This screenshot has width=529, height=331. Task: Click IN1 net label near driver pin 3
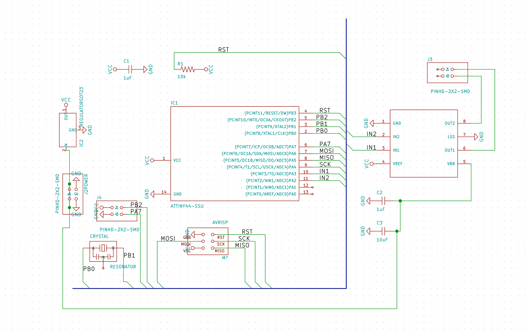(x=371, y=148)
